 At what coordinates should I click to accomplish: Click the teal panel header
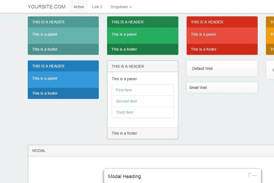pos(63,22)
